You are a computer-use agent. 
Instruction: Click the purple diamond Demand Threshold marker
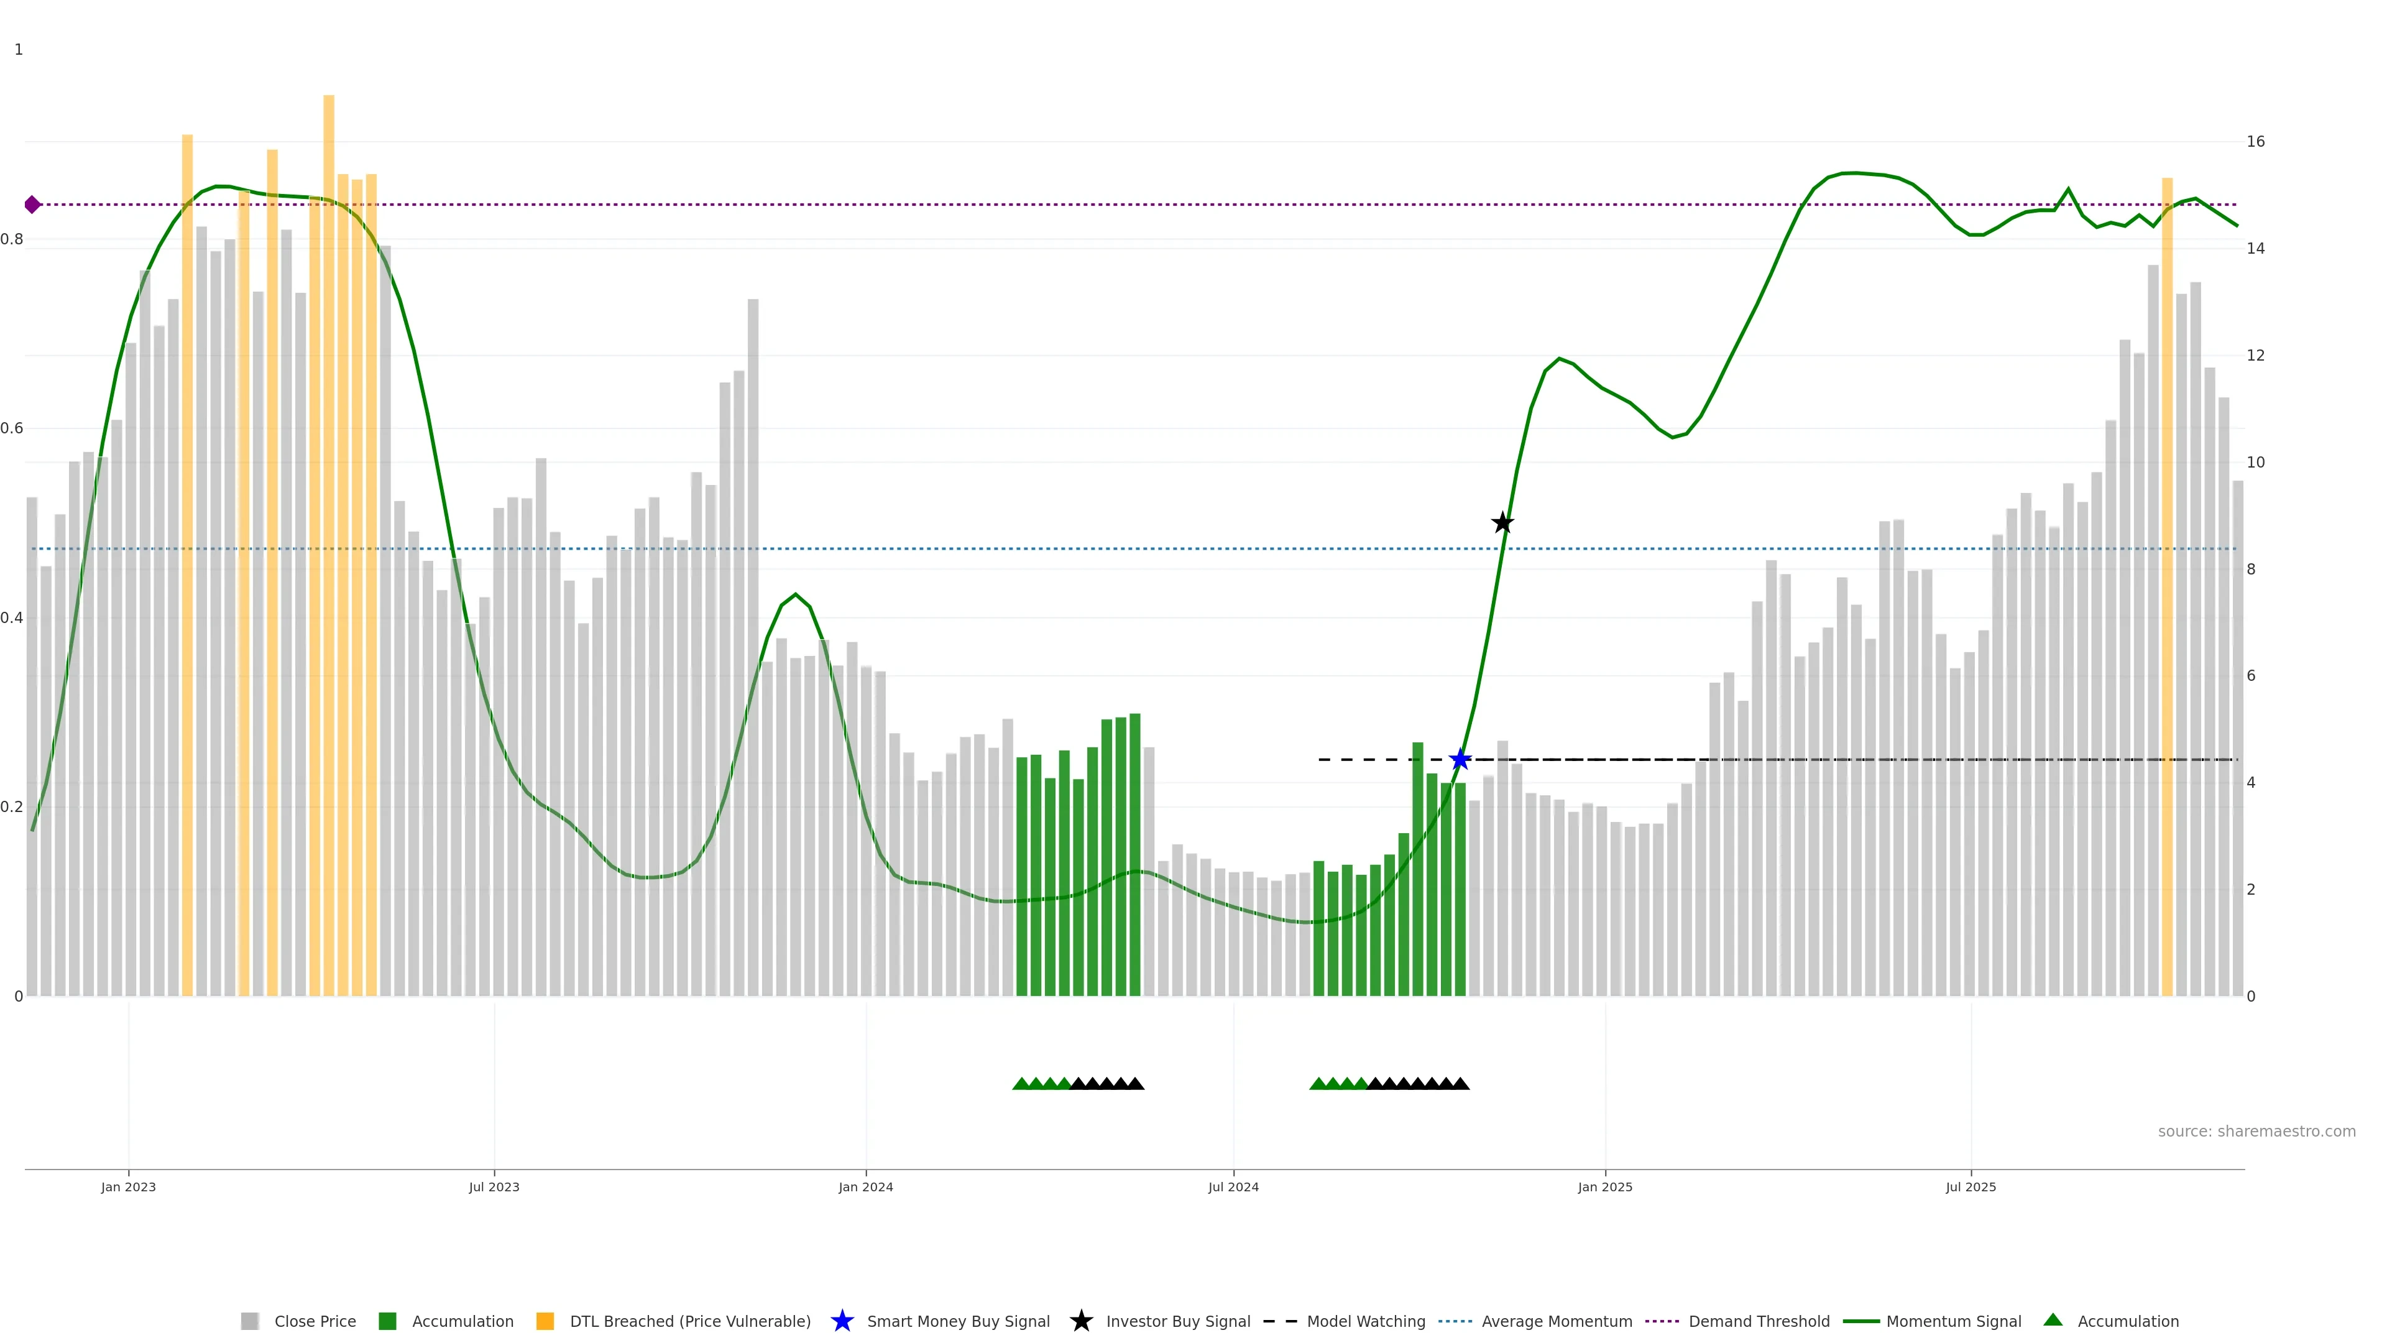click(x=32, y=205)
